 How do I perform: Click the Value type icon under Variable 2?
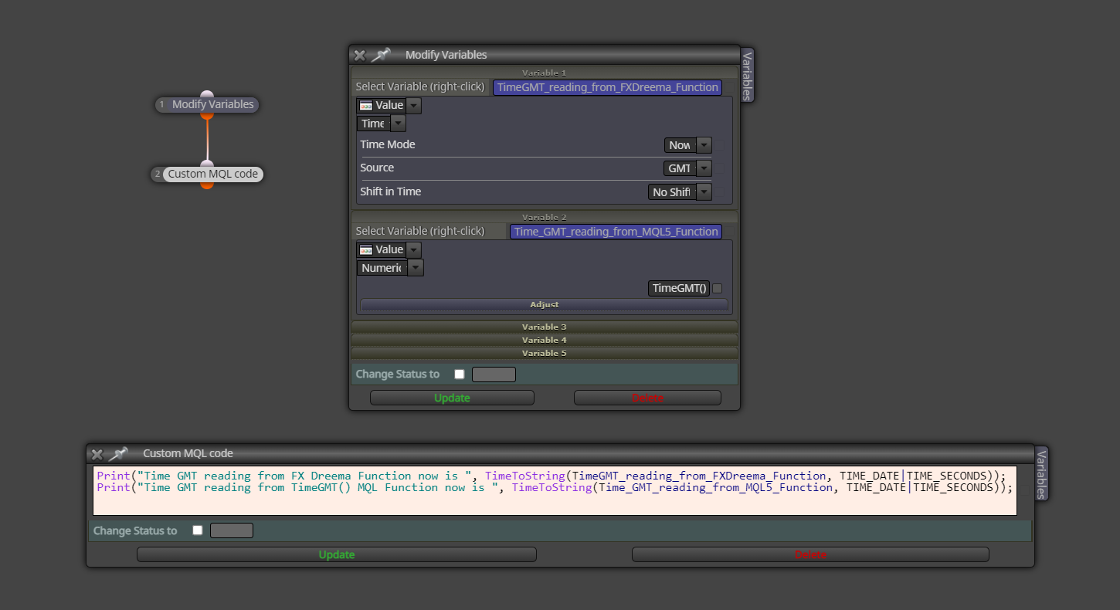pos(366,249)
